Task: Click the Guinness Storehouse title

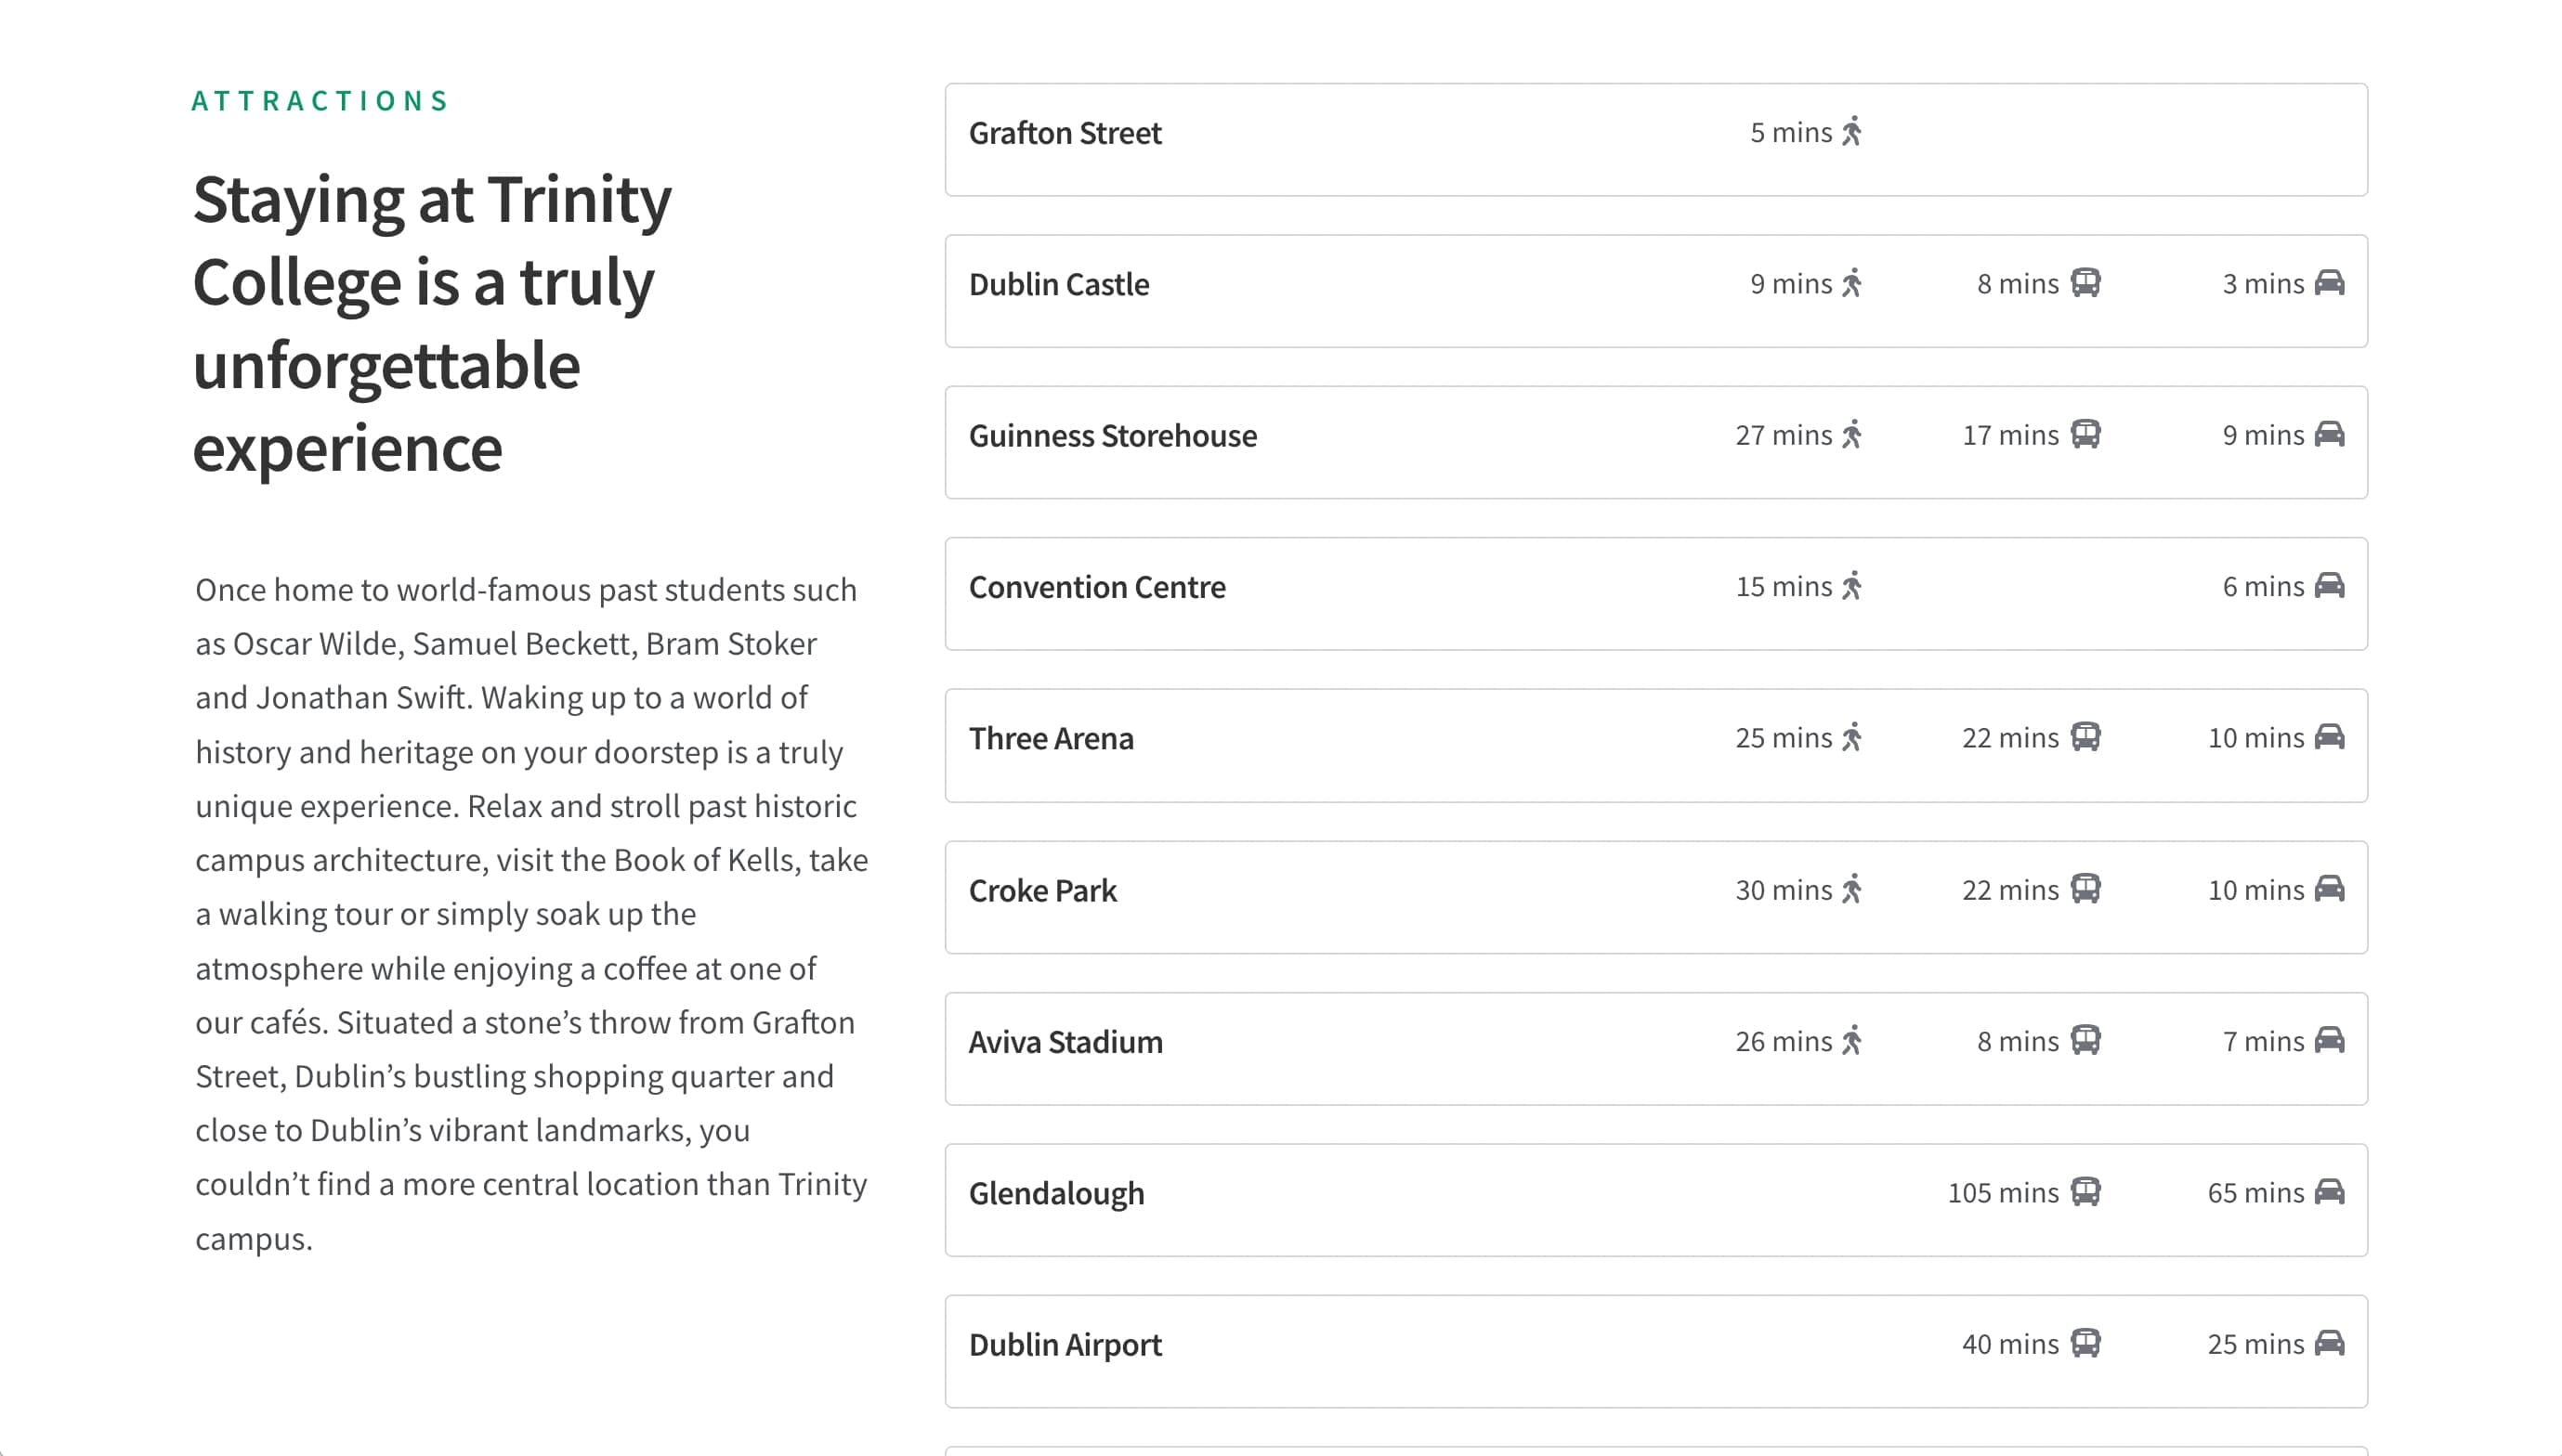Action: pyautogui.click(x=1113, y=436)
